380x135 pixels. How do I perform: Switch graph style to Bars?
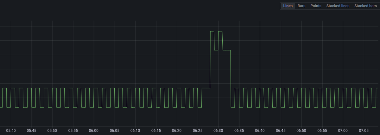(x=301, y=6)
